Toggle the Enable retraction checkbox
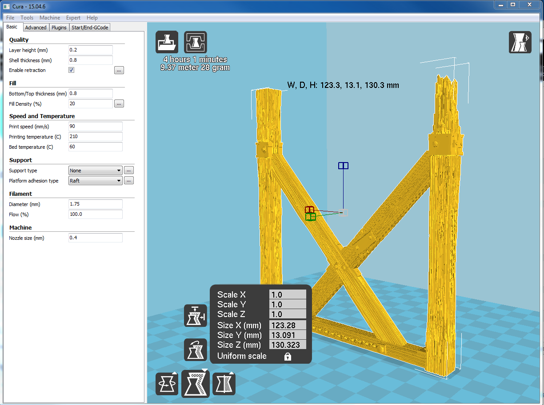The height and width of the screenshot is (405, 544). click(72, 70)
